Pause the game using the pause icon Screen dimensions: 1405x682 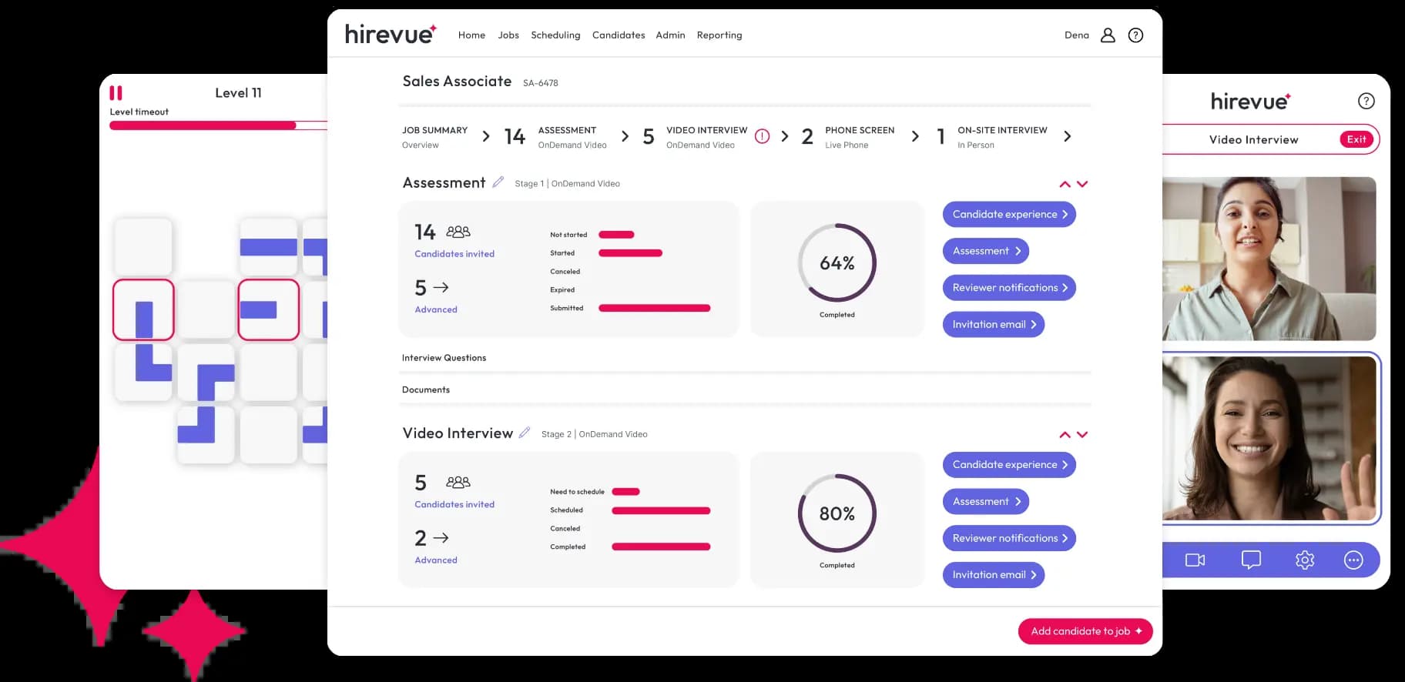point(116,93)
